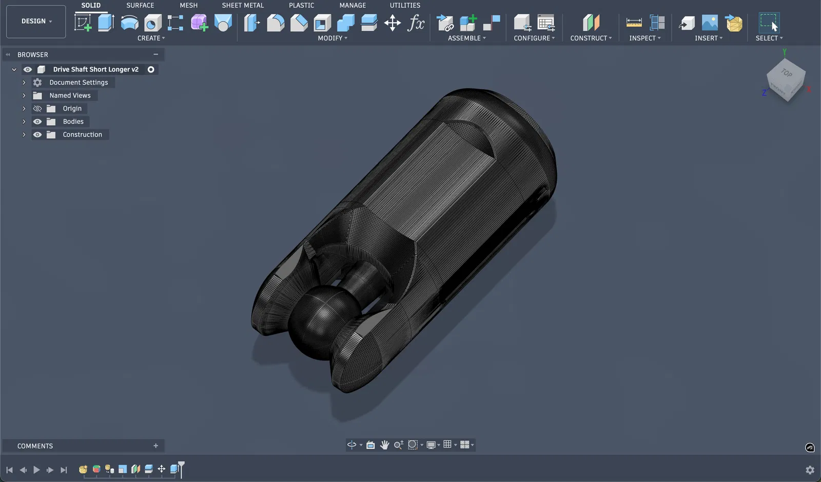This screenshot has width=821, height=482.
Task: Switch to the MESH tab
Action: click(x=188, y=5)
